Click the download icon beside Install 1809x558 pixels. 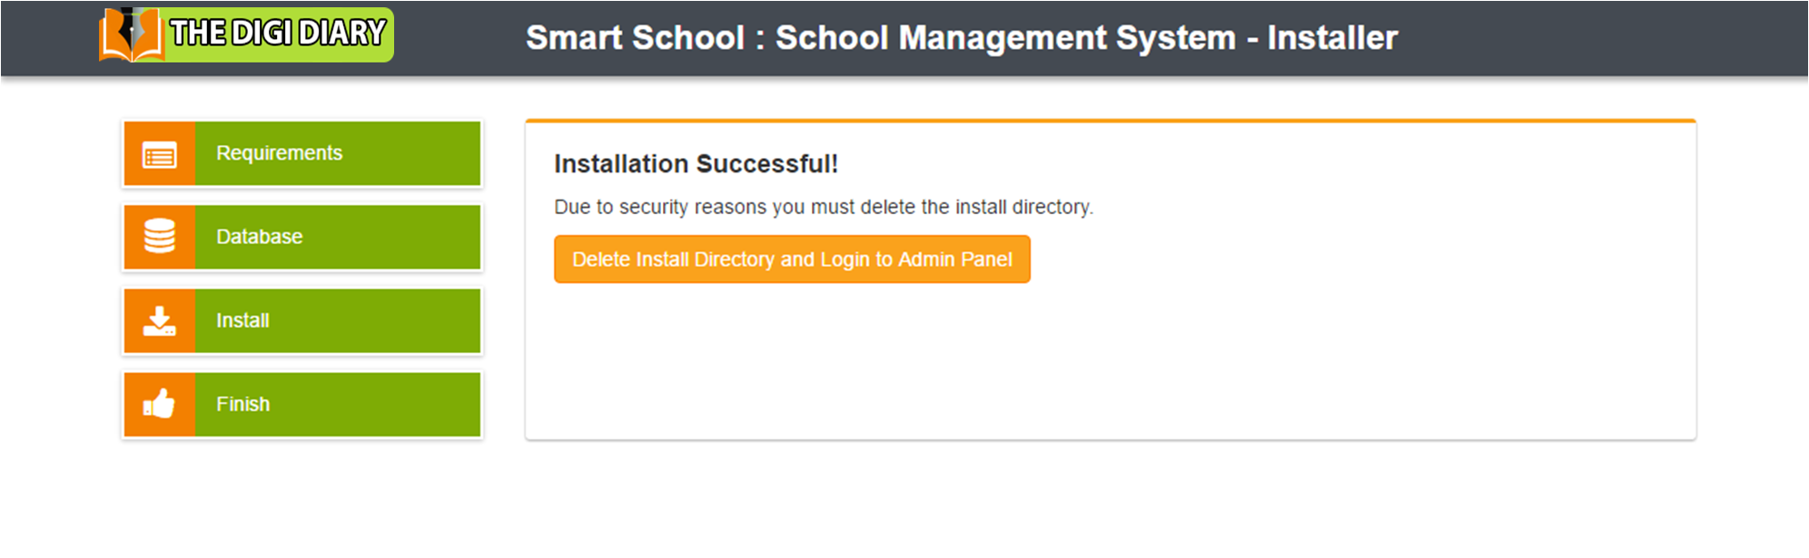[160, 321]
